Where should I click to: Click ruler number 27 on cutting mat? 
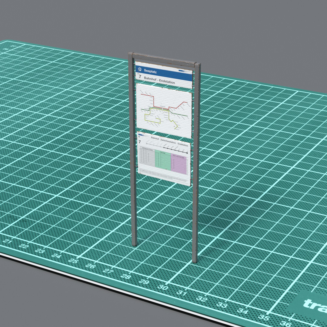[108, 271]
